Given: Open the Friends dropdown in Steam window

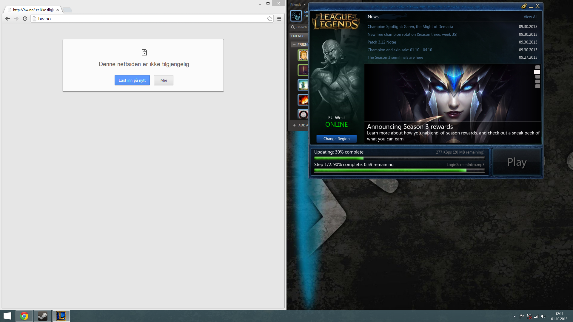Looking at the screenshot, I should (298, 4).
